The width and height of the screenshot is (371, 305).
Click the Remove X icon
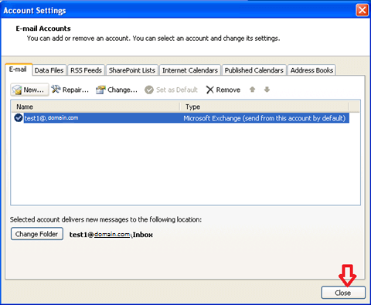coord(210,90)
